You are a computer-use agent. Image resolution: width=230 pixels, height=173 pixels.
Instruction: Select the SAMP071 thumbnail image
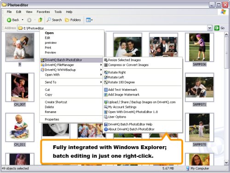click(199, 87)
